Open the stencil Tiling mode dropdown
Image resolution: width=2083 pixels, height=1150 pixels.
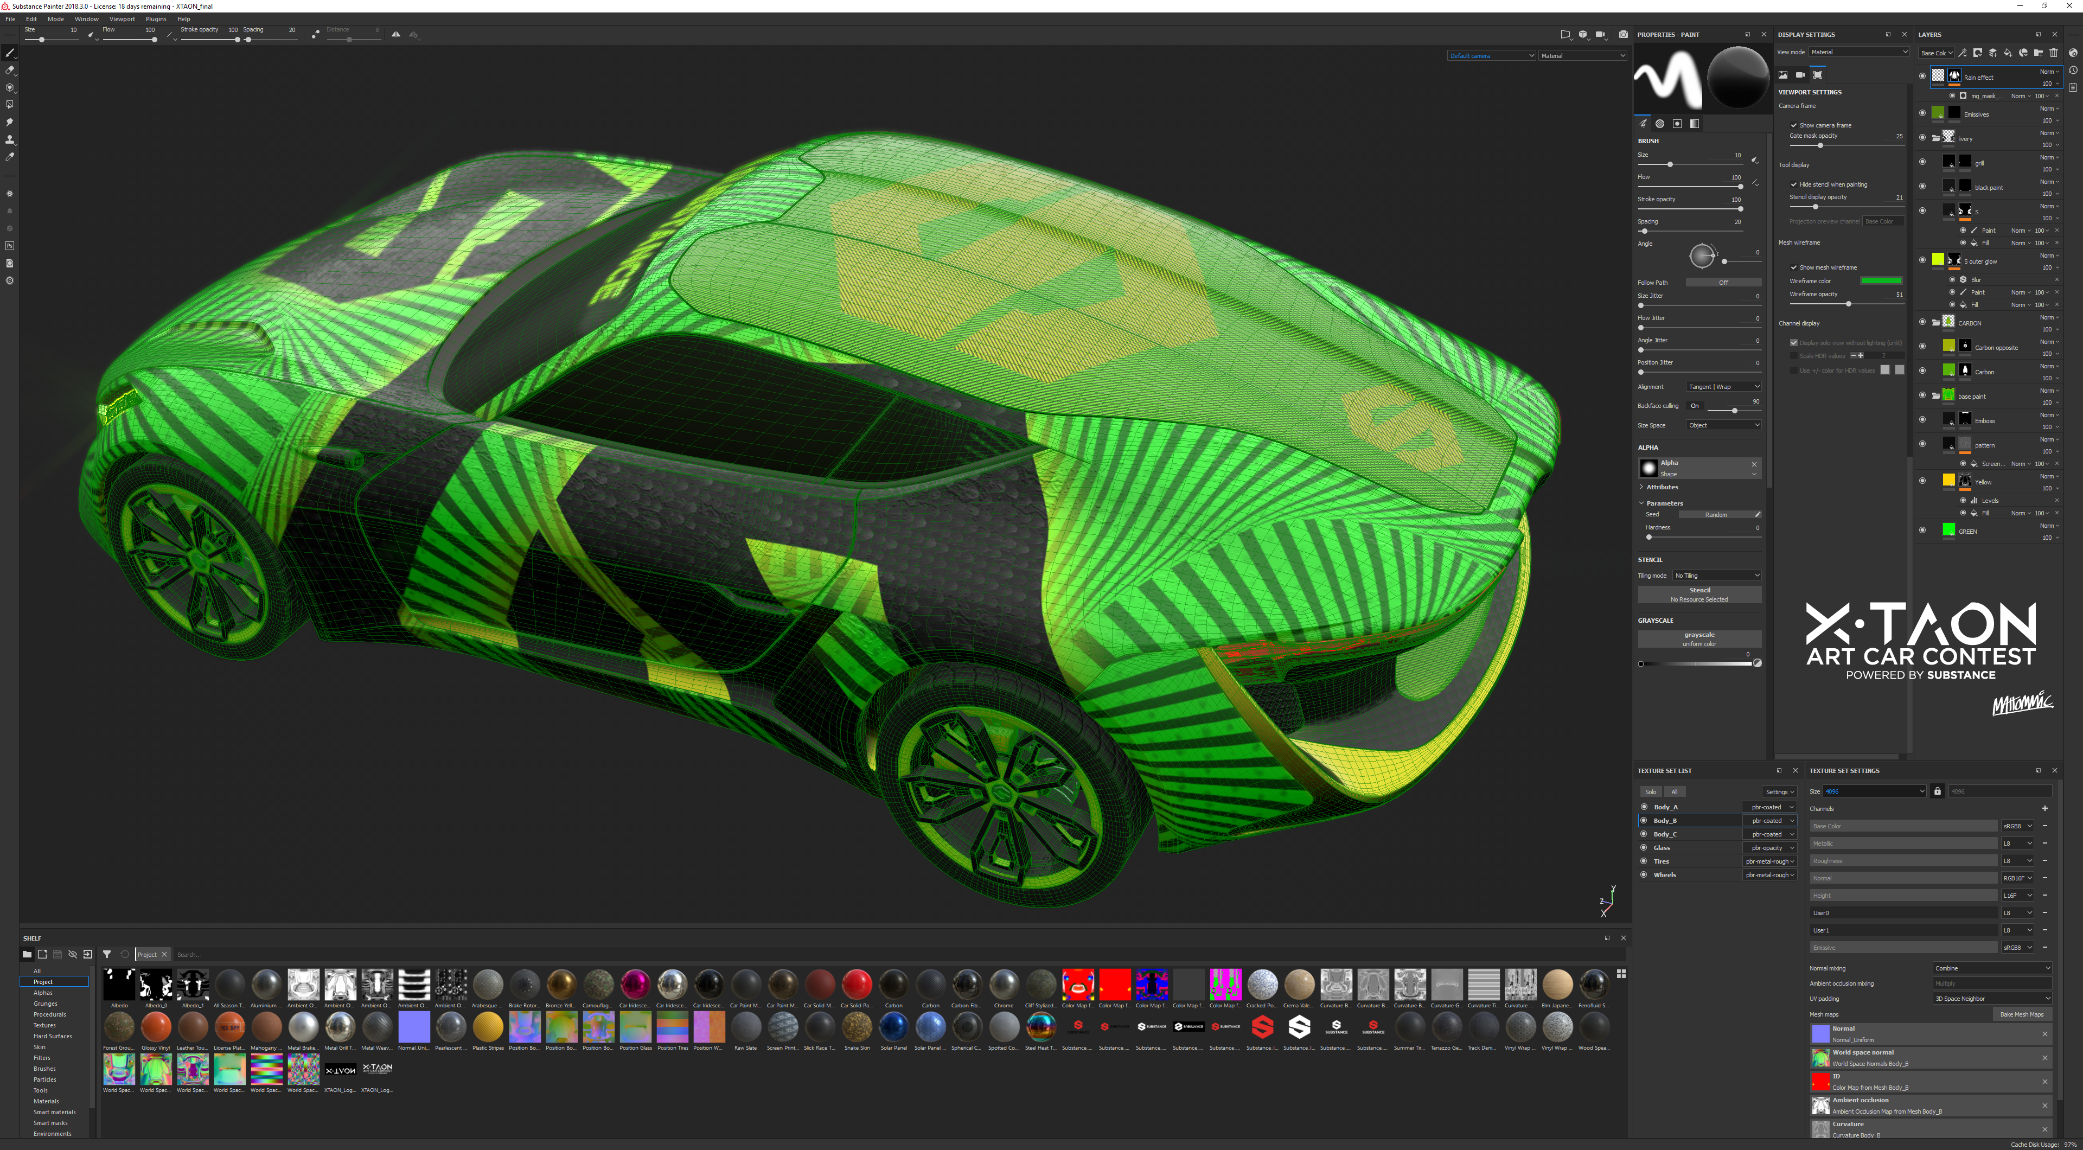tap(1717, 576)
